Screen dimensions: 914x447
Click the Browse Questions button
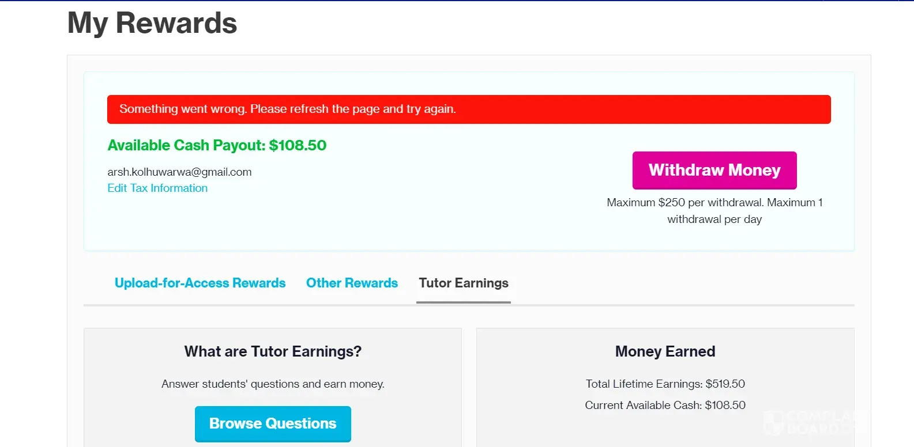pyautogui.click(x=273, y=423)
